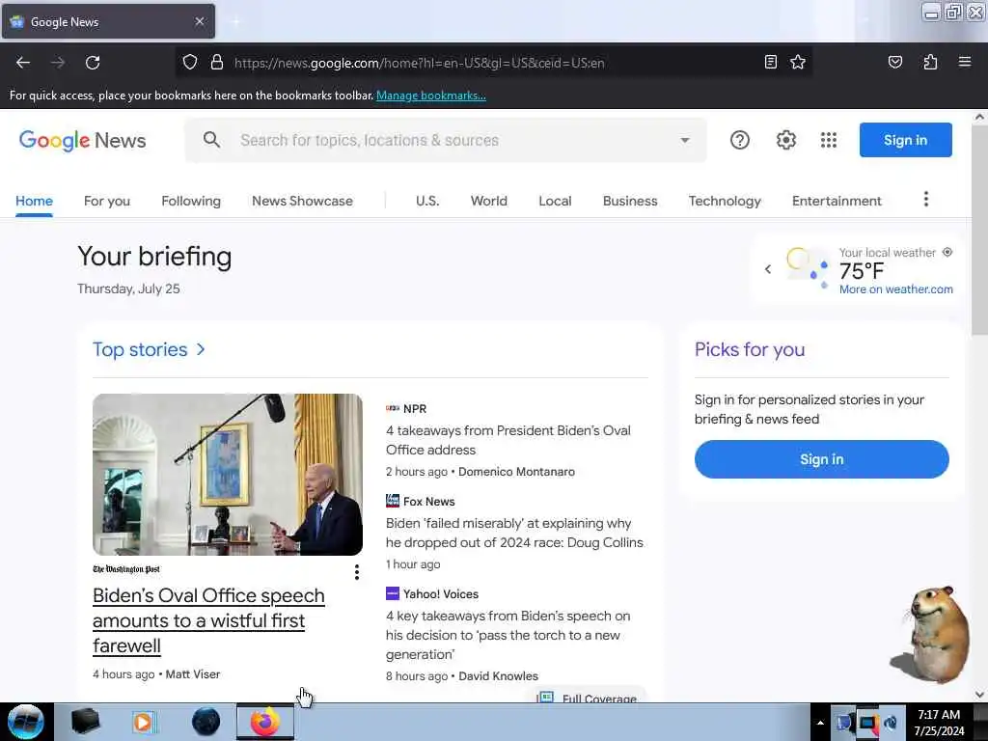Click the 75°F temperature reading
988x741 pixels.
(x=862, y=271)
